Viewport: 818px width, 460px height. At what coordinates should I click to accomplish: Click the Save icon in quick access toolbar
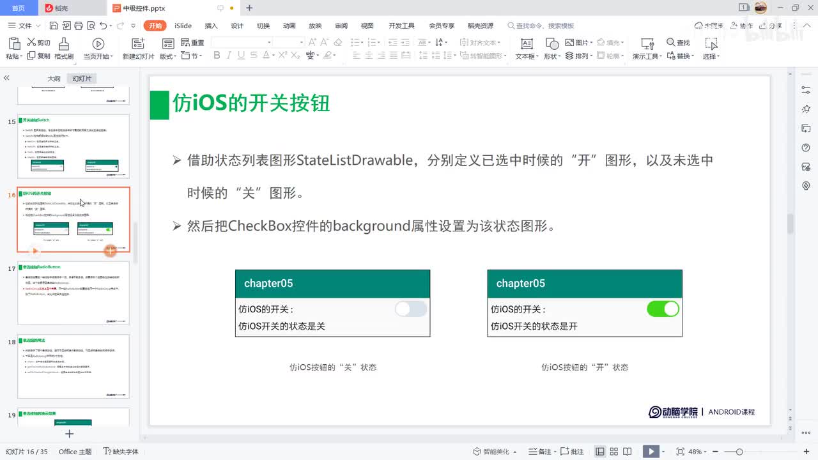point(54,26)
